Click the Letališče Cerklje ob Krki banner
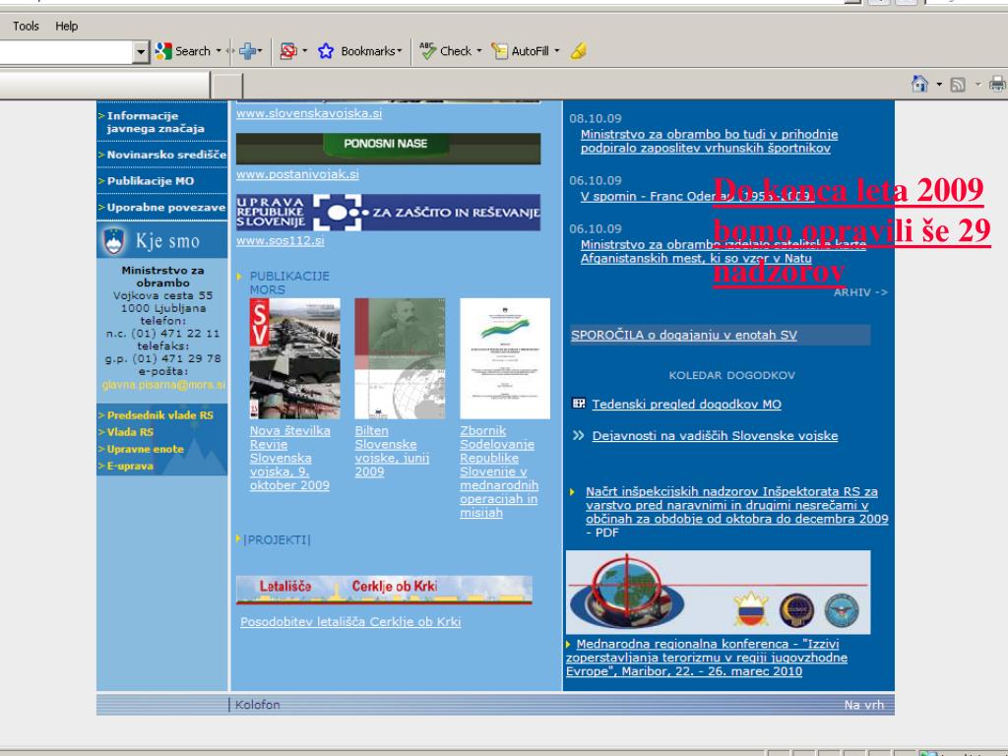Viewport: 1008px width, 756px height. pyautogui.click(x=385, y=591)
